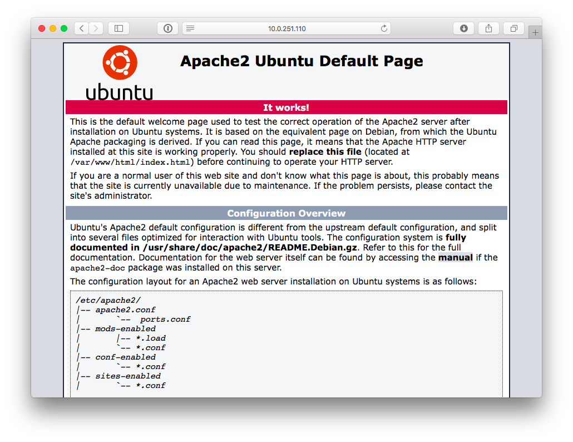This screenshot has width=573, height=442.
Task: Click the bold replace this file text
Action: point(325,151)
